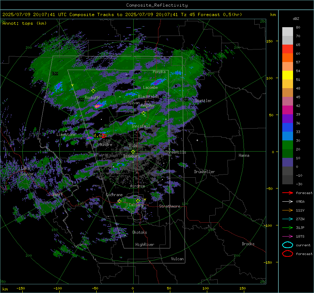This screenshot has width=314, height=293.
Task: Click the Lake Louise location label
Action: [x=27, y=171]
